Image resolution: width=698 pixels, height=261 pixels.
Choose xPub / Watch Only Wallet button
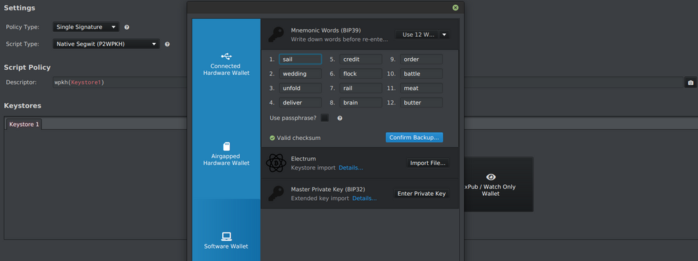click(491, 183)
